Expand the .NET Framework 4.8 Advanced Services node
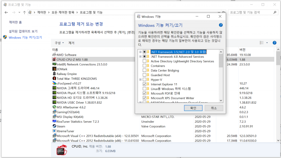 click(140, 57)
